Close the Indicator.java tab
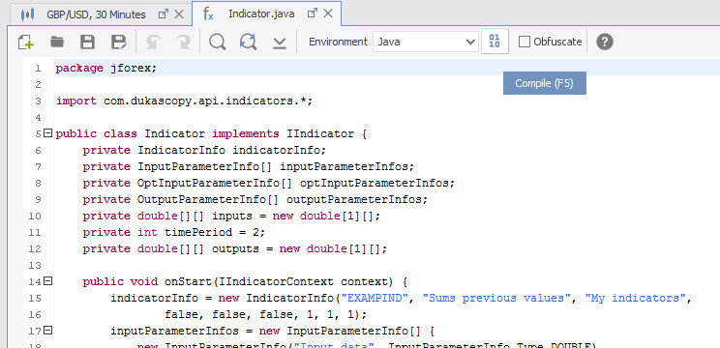 click(328, 14)
